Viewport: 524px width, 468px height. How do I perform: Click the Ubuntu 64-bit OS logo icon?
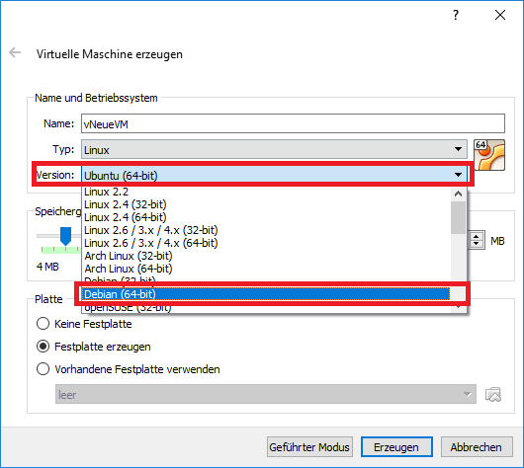click(489, 155)
